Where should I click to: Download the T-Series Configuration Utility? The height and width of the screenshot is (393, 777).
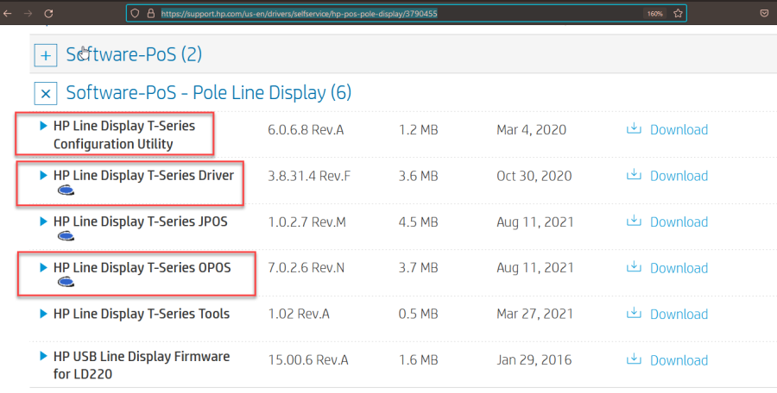click(678, 130)
